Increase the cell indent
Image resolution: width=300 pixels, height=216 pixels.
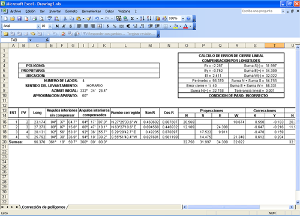(157, 26)
